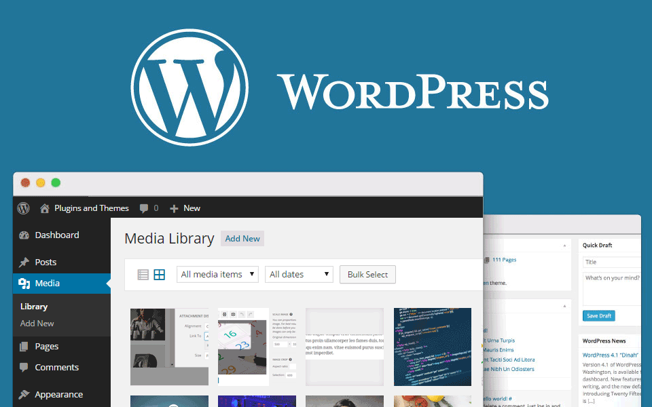Open the Library submenu item
This screenshot has width=652, height=407.
click(34, 307)
